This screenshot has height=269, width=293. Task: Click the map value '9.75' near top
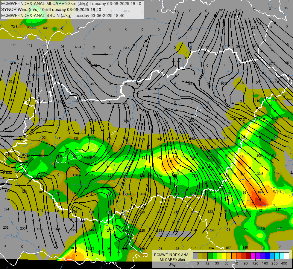238,10
